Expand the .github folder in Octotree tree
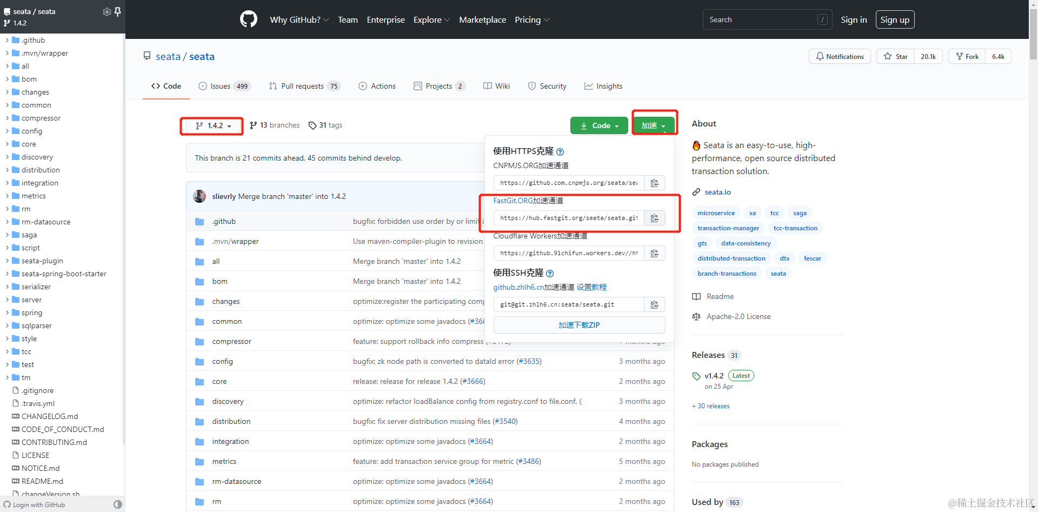This screenshot has width=1038, height=512. (7, 40)
